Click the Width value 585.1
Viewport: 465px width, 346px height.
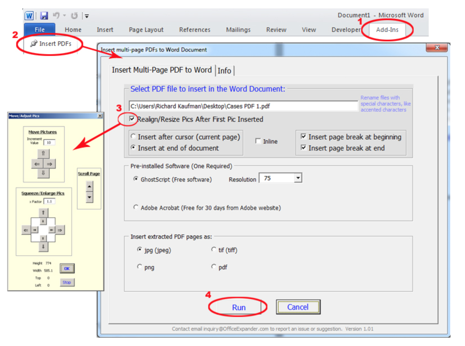(x=48, y=271)
